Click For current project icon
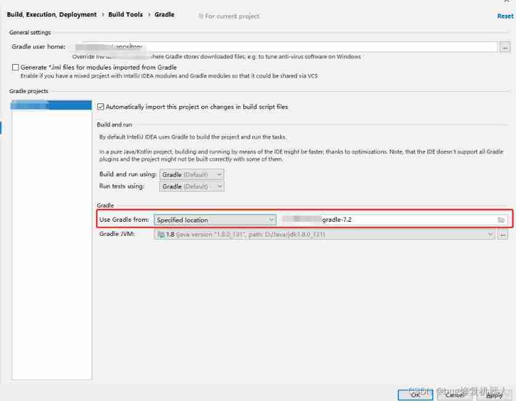The image size is (516, 401). pos(200,16)
